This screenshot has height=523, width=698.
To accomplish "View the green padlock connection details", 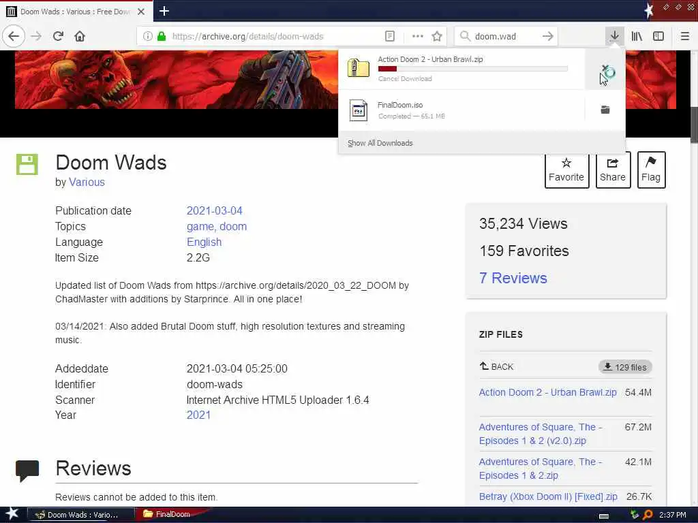I will (161, 36).
